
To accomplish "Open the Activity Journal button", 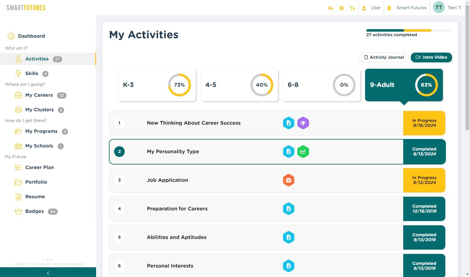I will point(384,57).
